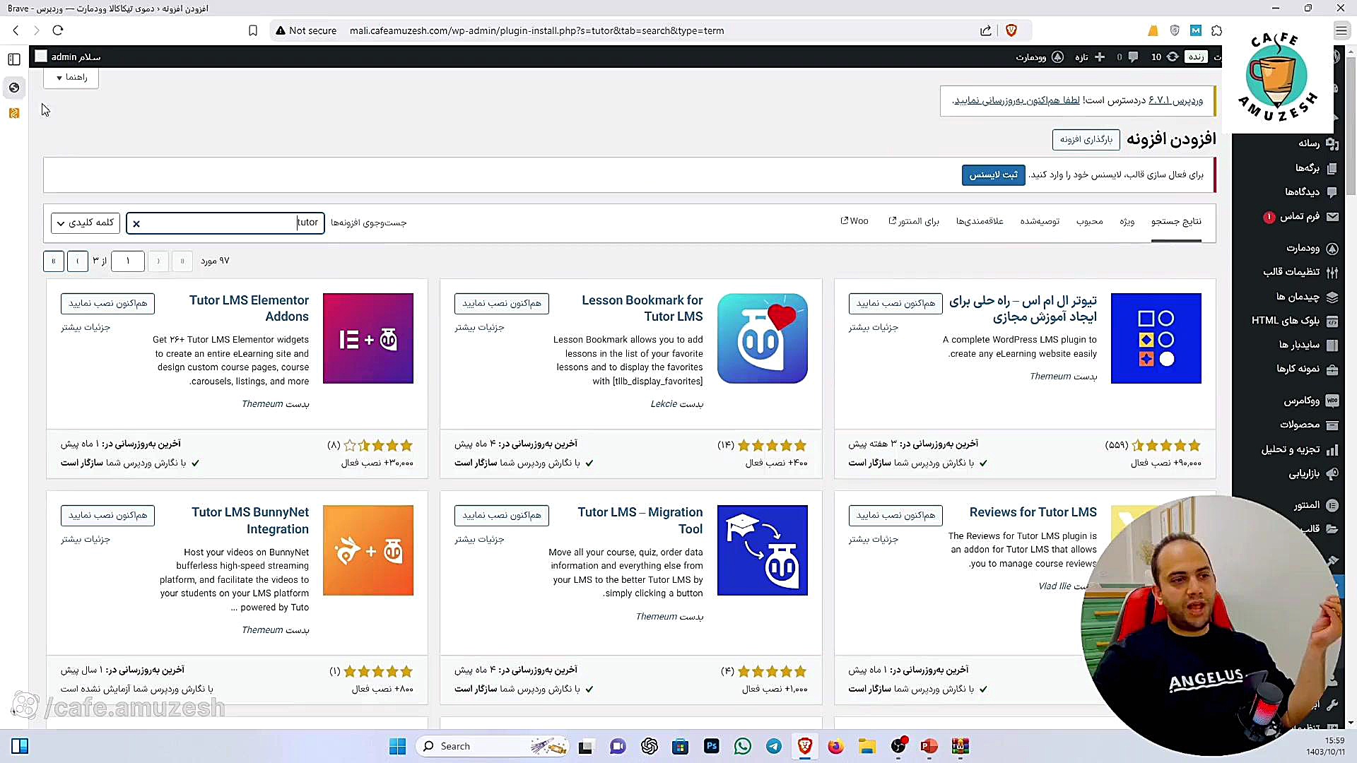Image resolution: width=1357 pixels, height=763 pixels.
Task: Open Tutor LMS Migration Tool icon
Action: pos(763,550)
